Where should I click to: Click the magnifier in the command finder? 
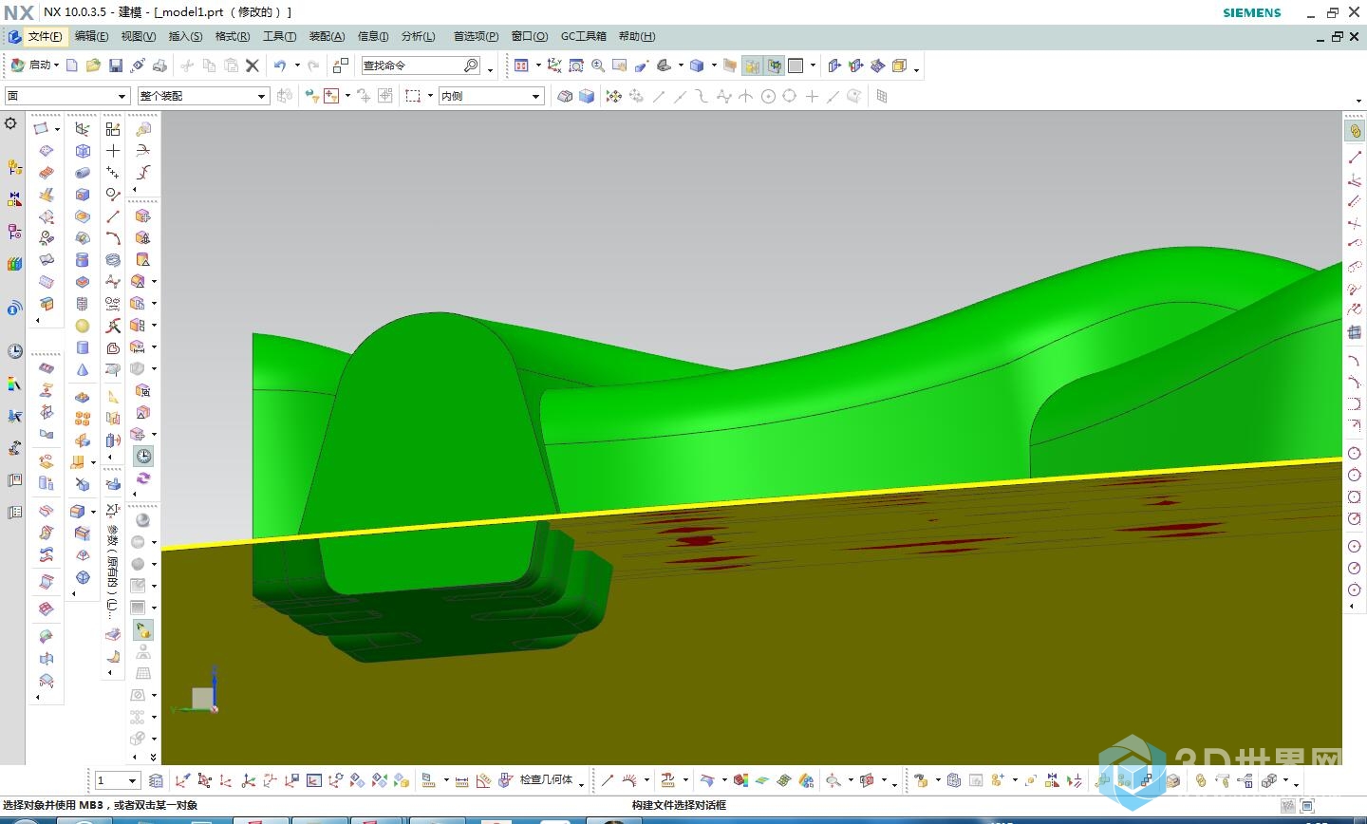click(471, 66)
